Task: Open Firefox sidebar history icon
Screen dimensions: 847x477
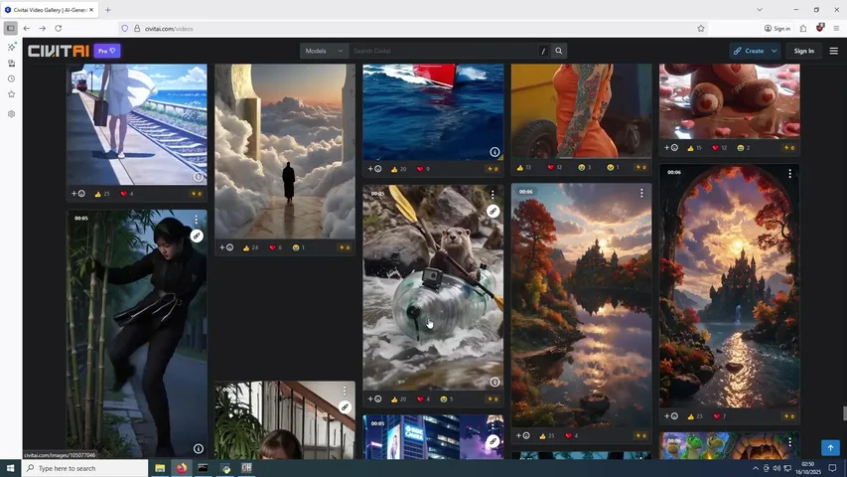Action: 11,79
